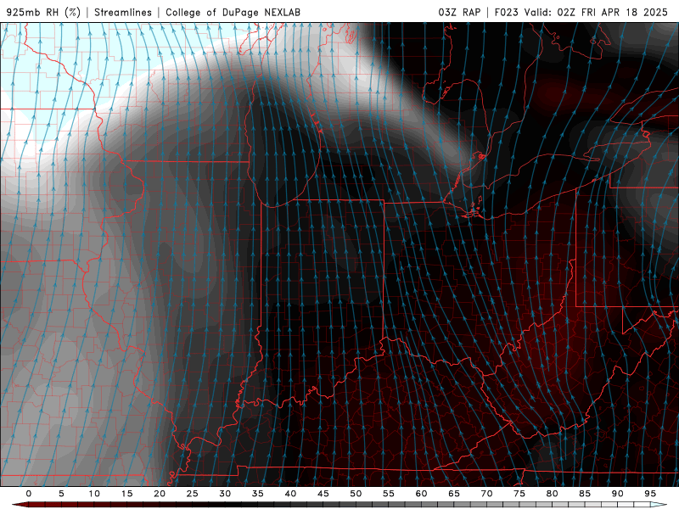Click the 90 value on the RH scale
The image size is (679, 509).
click(x=618, y=494)
